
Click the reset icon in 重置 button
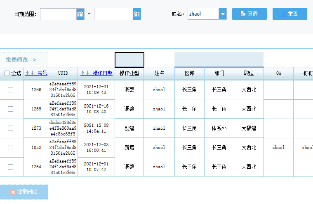[x=284, y=14]
